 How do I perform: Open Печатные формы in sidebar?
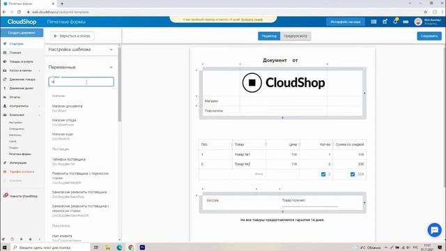(20, 154)
